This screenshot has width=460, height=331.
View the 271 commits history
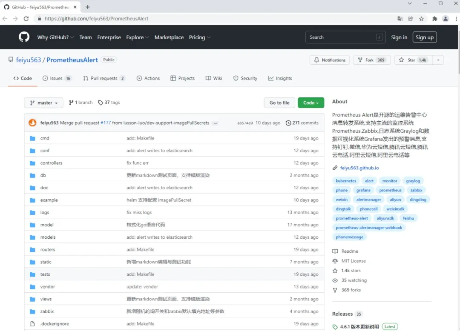point(302,123)
